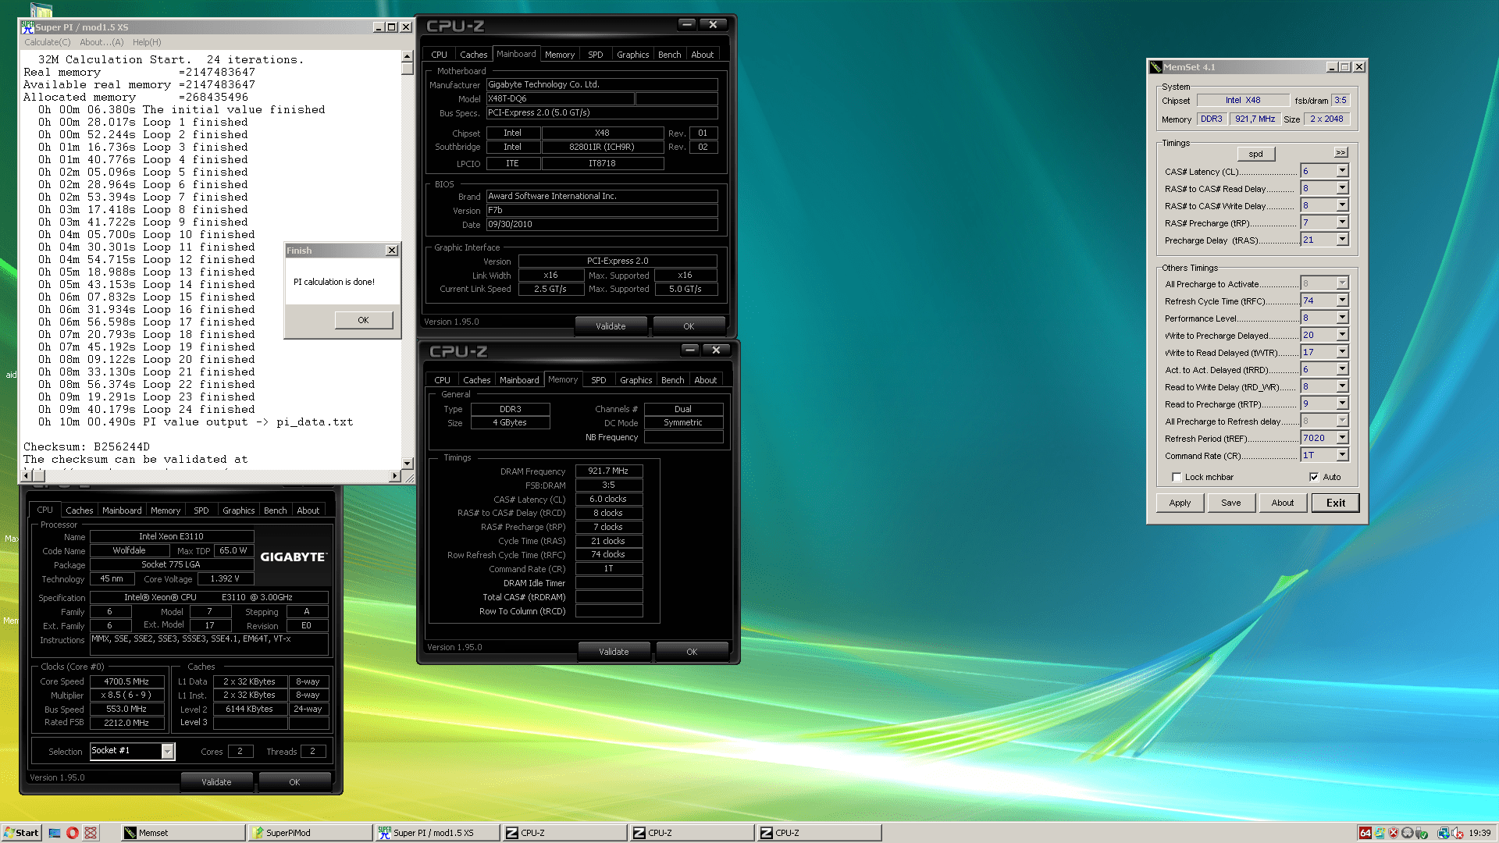Screen dimensions: 1499x843
Task: Toggle Lock mchbar checkbox
Action: click(x=1177, y=477)
